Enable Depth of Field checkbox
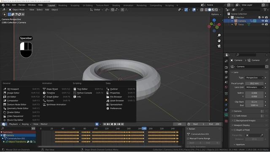The width and height of the screenshot is (270, 152). point(235,130)
